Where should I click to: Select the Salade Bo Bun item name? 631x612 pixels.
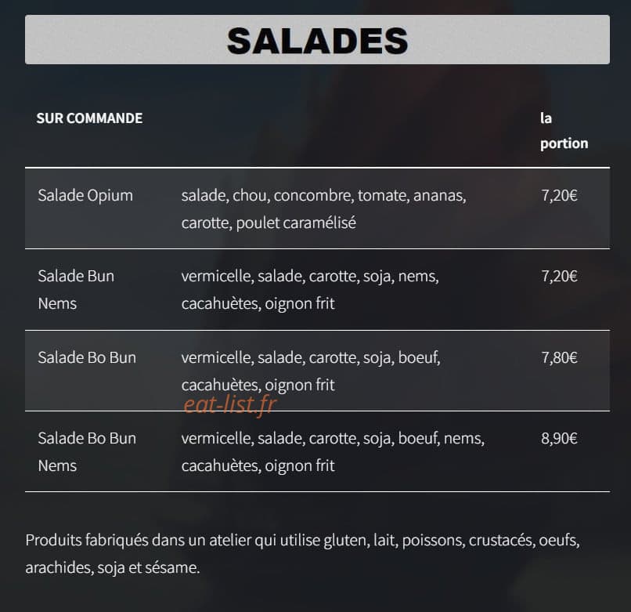[x=87, y=357]
